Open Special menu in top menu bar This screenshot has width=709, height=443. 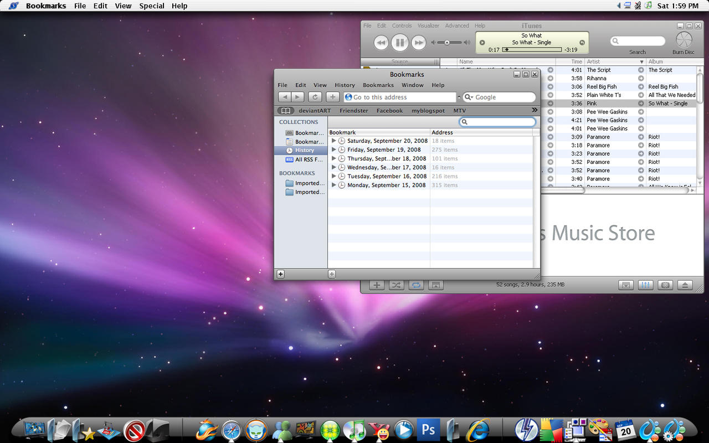152,6
